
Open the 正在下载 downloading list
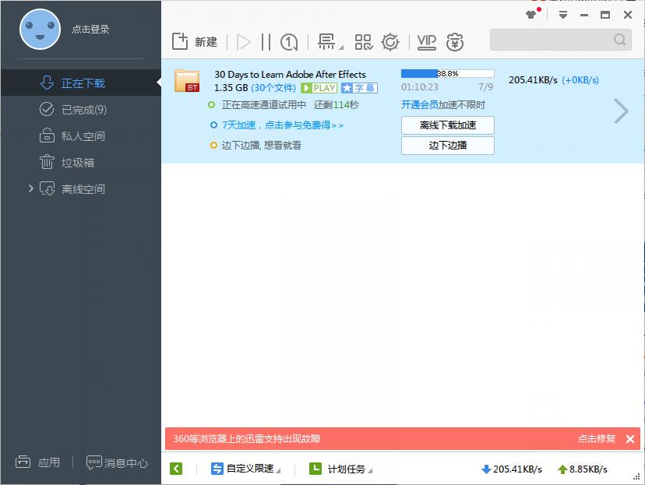[81, 83]
